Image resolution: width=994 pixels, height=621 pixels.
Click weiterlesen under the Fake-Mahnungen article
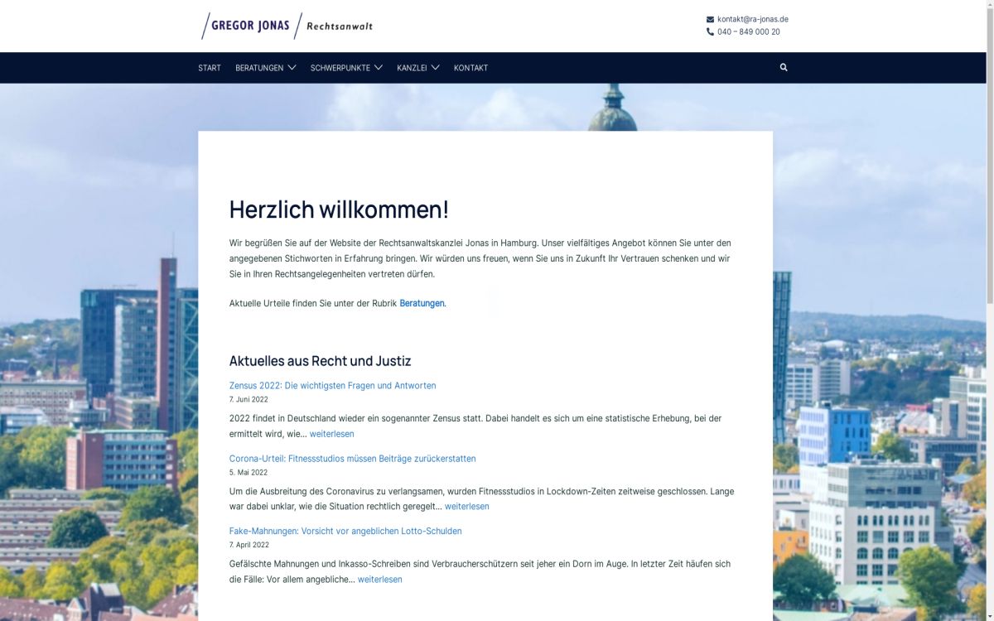pyautogui.click(x=379, y=579)
